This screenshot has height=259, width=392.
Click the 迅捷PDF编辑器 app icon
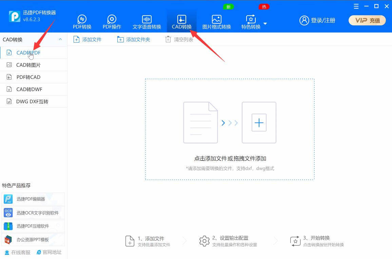pyautogui.click(x=8, y=199)
